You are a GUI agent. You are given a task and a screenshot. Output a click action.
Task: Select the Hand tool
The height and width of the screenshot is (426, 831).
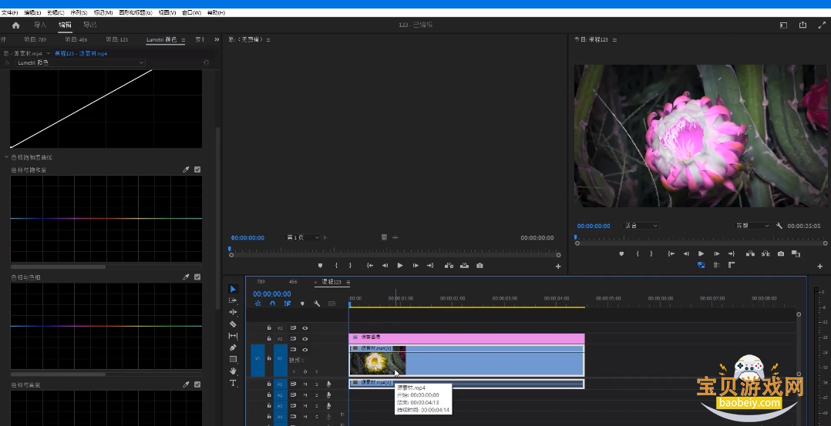[233, 371]
